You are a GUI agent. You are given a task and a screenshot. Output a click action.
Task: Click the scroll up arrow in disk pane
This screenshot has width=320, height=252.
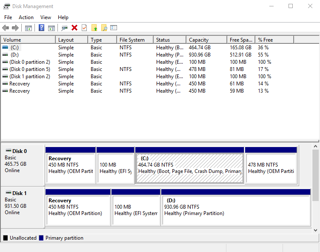pos(315,146)
